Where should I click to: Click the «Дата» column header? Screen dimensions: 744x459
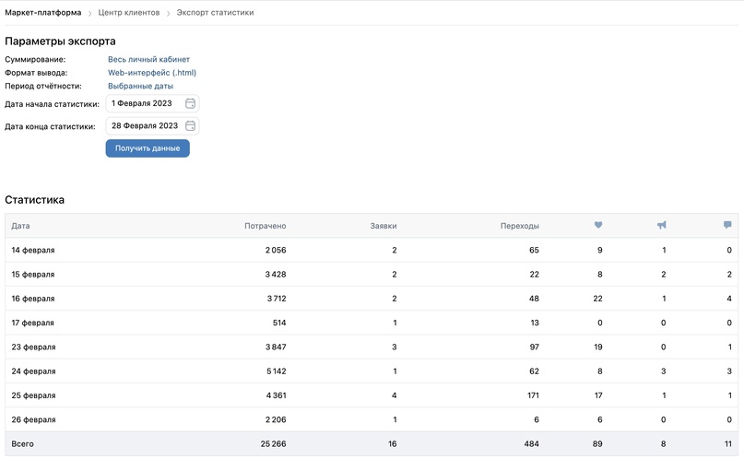20,226
